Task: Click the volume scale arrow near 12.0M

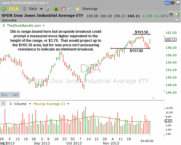Action: [x=164, y=109]
